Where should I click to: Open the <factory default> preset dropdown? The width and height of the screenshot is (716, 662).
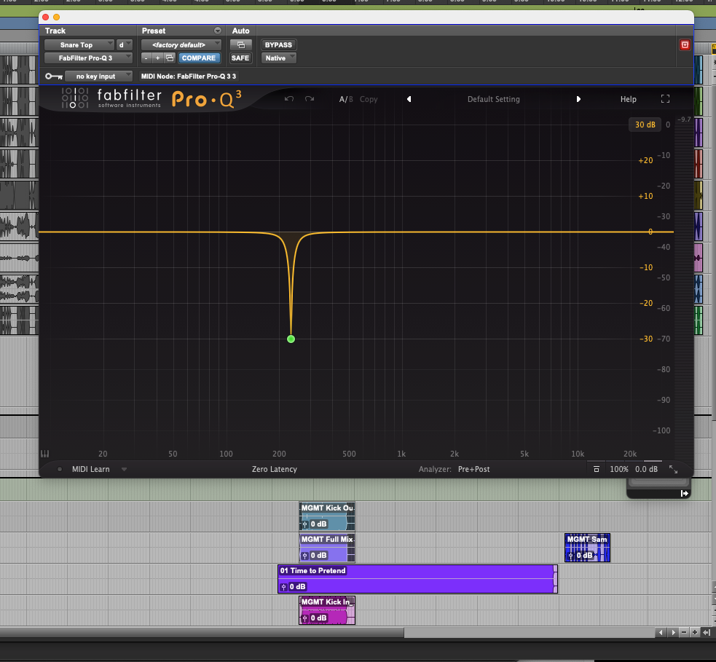181,44
